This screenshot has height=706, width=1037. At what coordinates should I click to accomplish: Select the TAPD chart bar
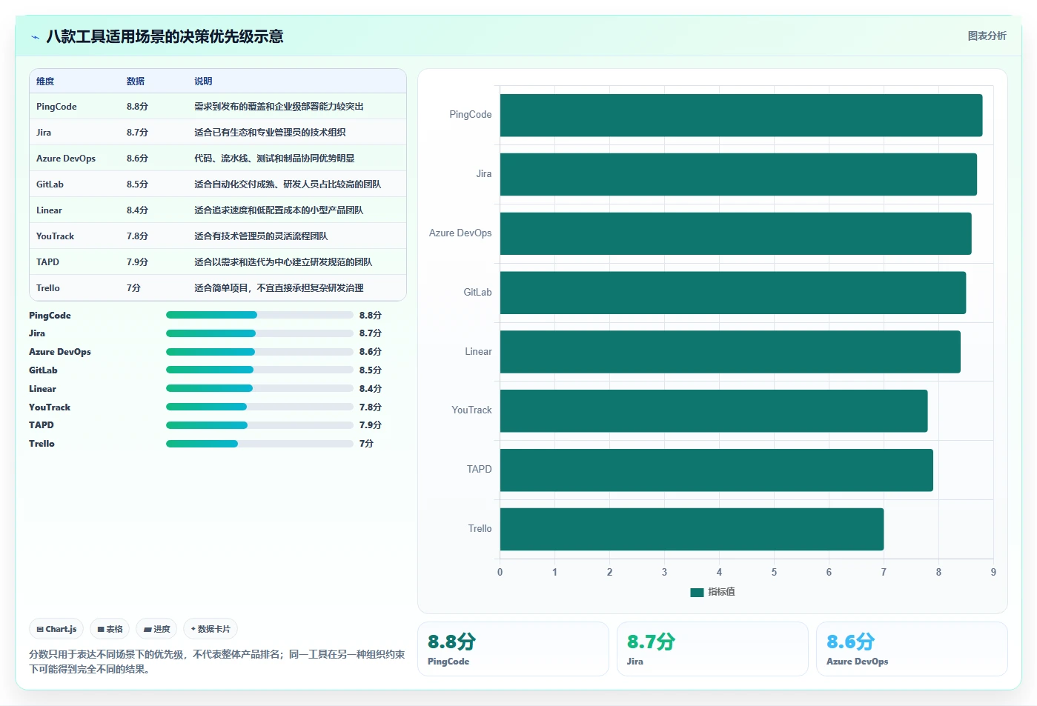pyautogui.click(x=717, y=470)
